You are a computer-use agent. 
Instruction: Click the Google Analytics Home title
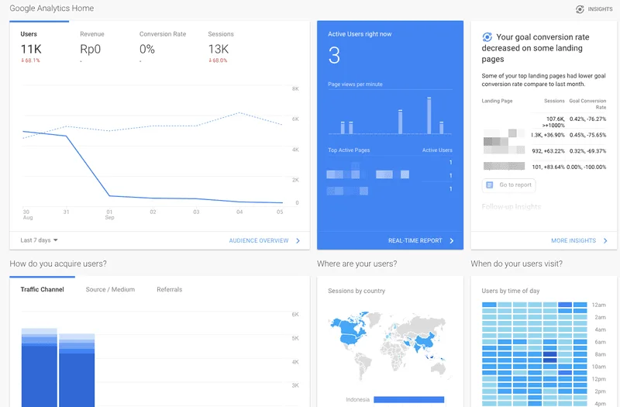[x=52, y=9]
